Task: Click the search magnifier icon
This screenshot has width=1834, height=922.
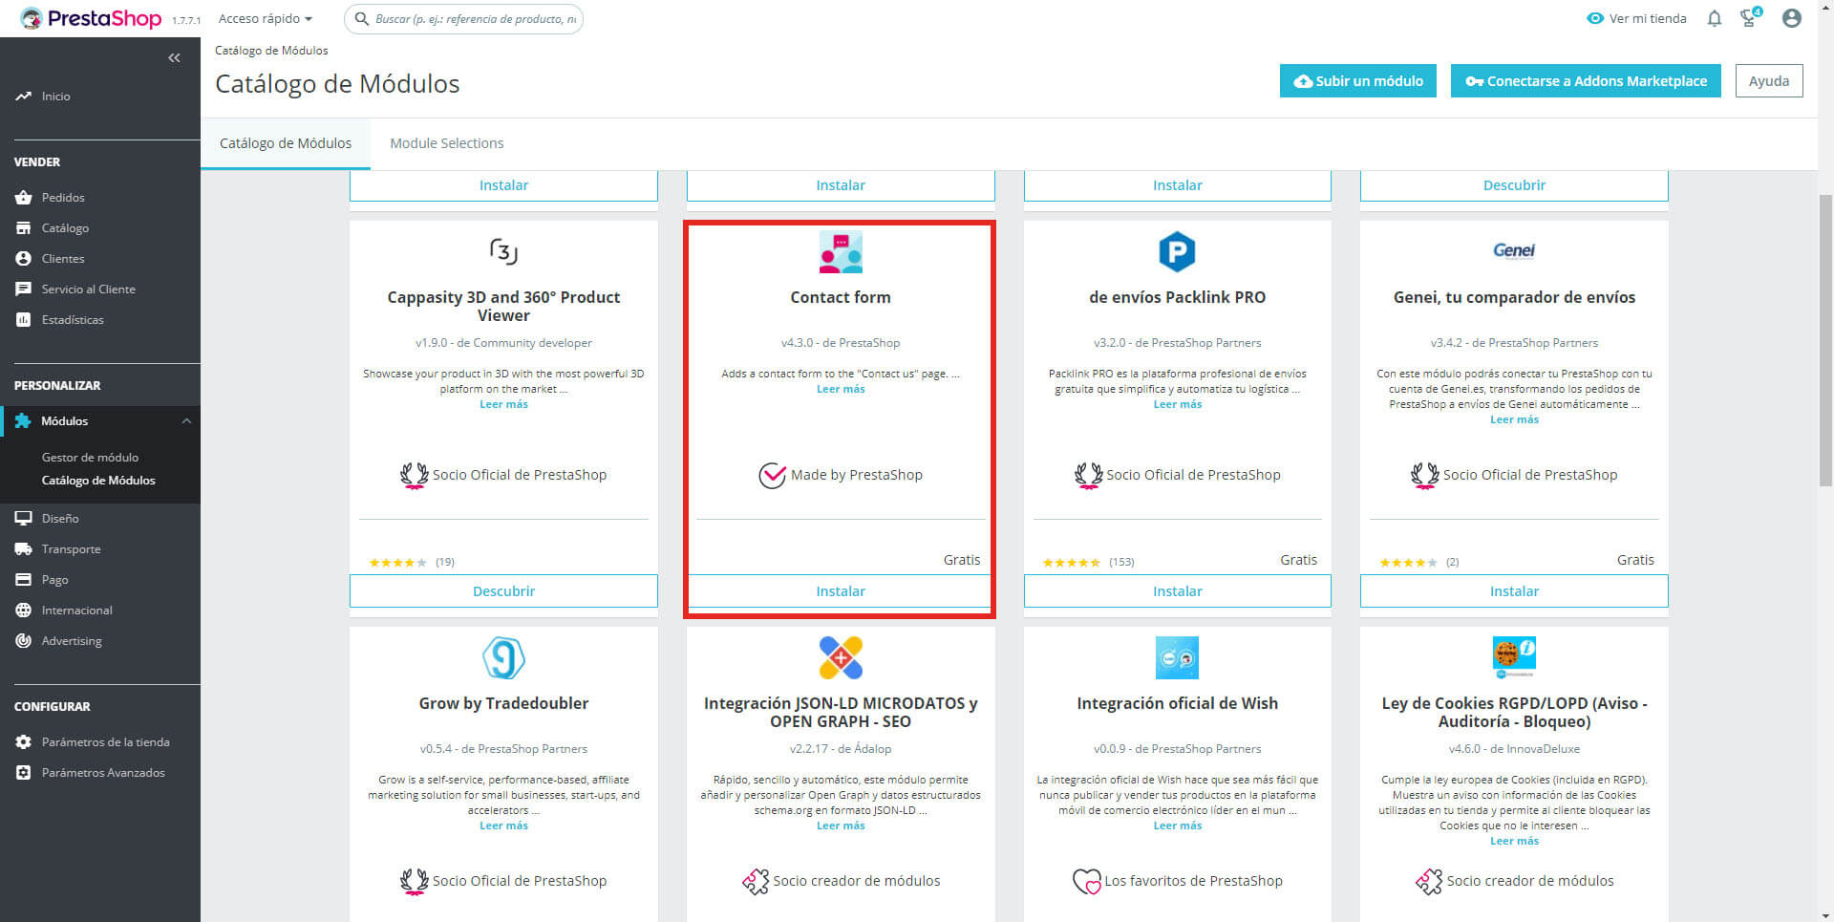Action: tap(362, 18)
